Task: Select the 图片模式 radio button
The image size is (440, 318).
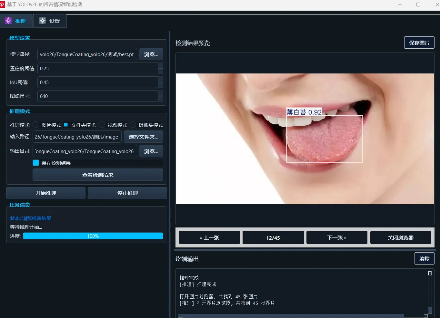Action: [36, 125]
